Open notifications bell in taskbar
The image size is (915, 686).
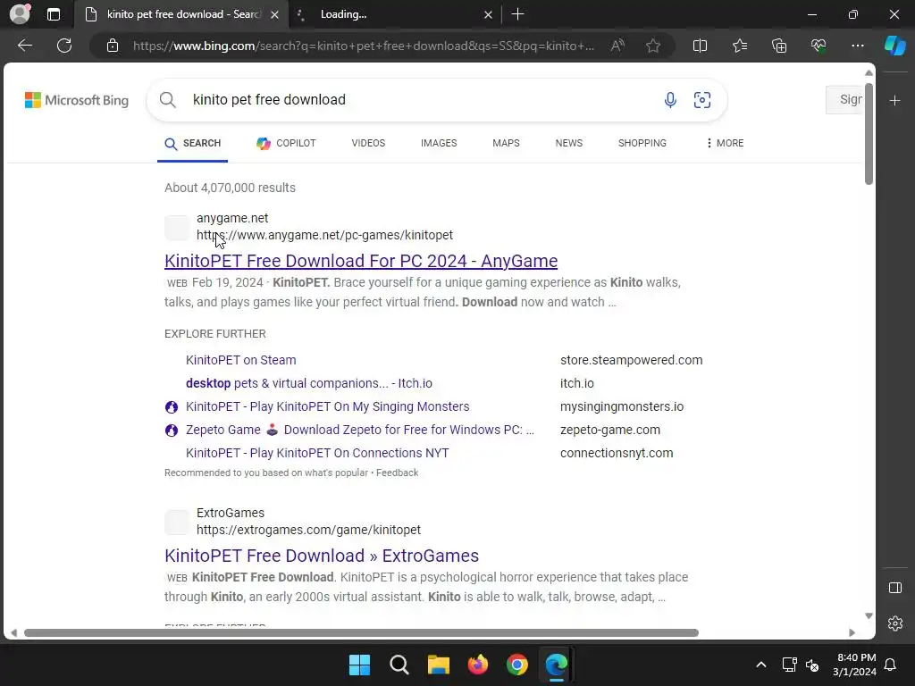click(890, 665)
